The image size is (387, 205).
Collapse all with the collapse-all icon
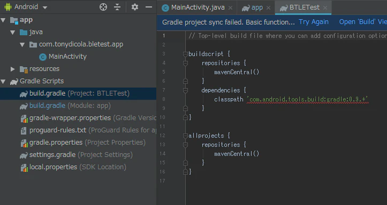[117, 7]
